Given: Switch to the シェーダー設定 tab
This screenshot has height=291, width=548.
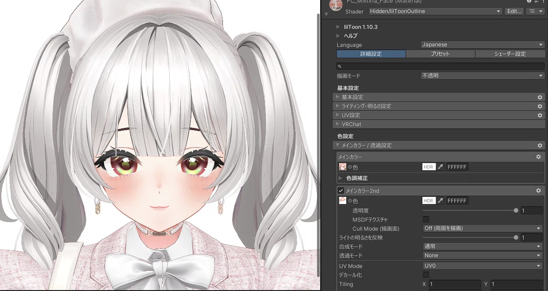Looking at the screenshot, I should 510,54.
